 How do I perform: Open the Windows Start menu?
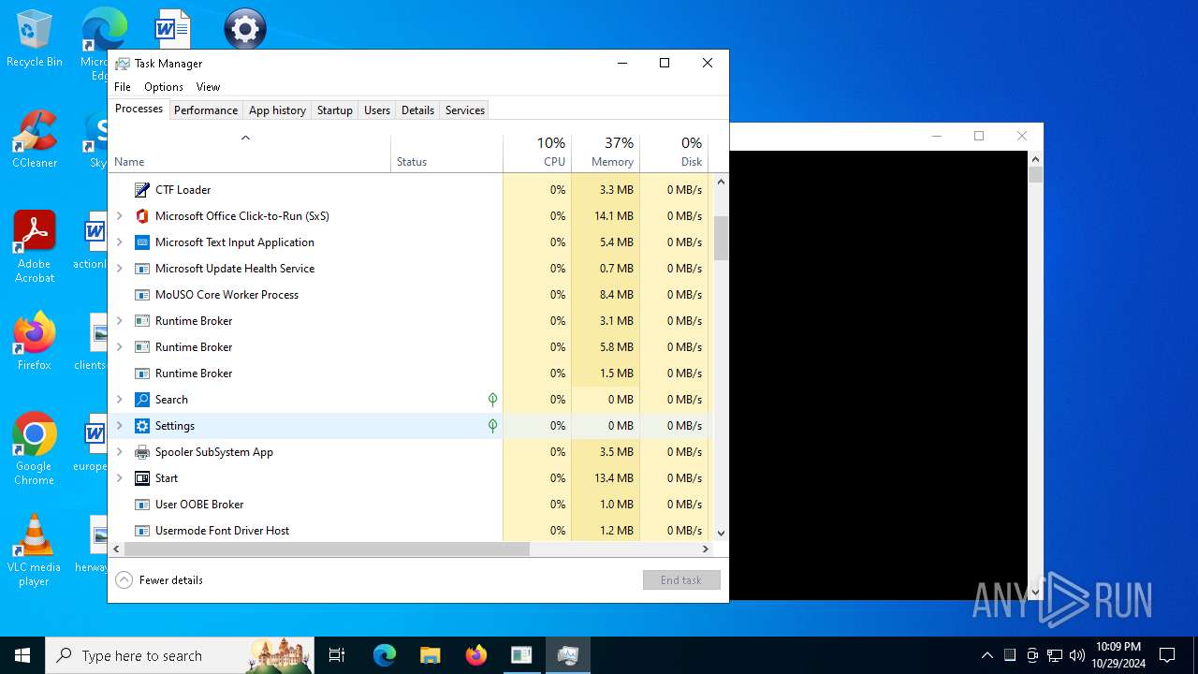coord(22,655)
